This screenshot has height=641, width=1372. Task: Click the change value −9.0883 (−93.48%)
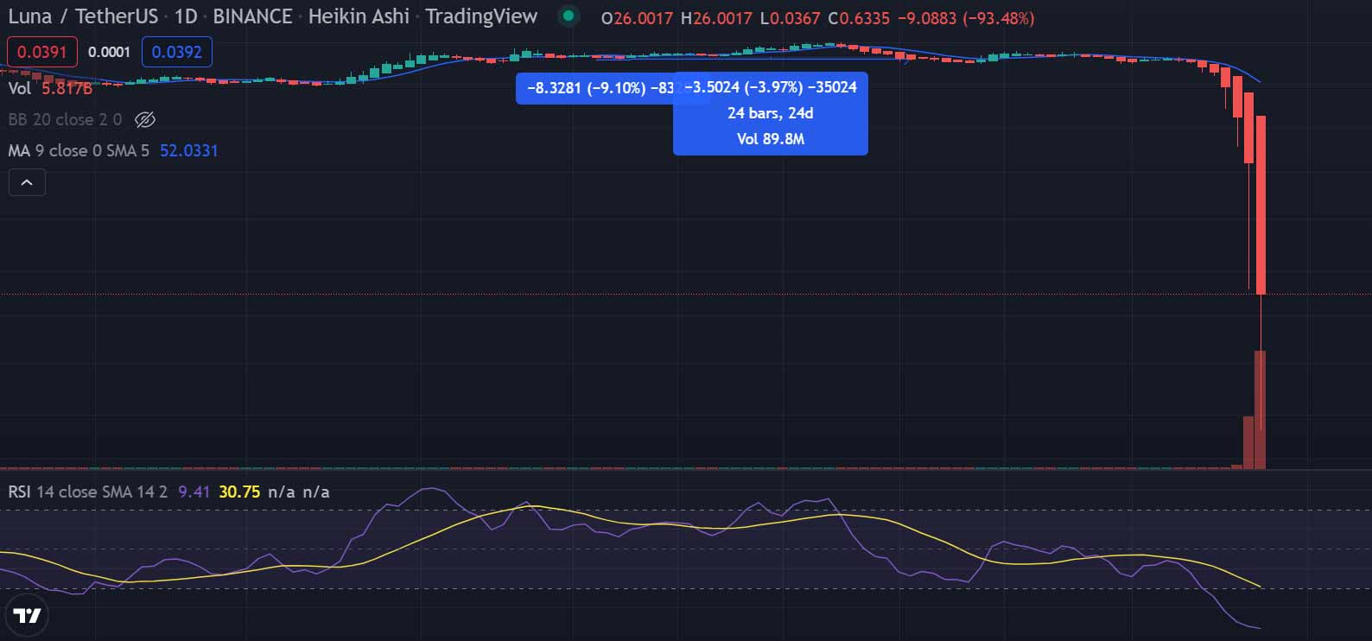[966, 18]
